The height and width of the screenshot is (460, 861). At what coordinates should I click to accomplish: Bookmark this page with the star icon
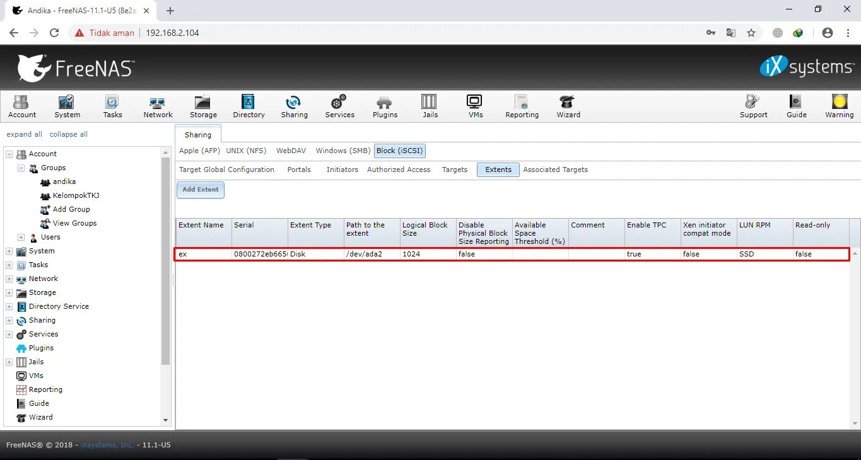coord(751,33)
